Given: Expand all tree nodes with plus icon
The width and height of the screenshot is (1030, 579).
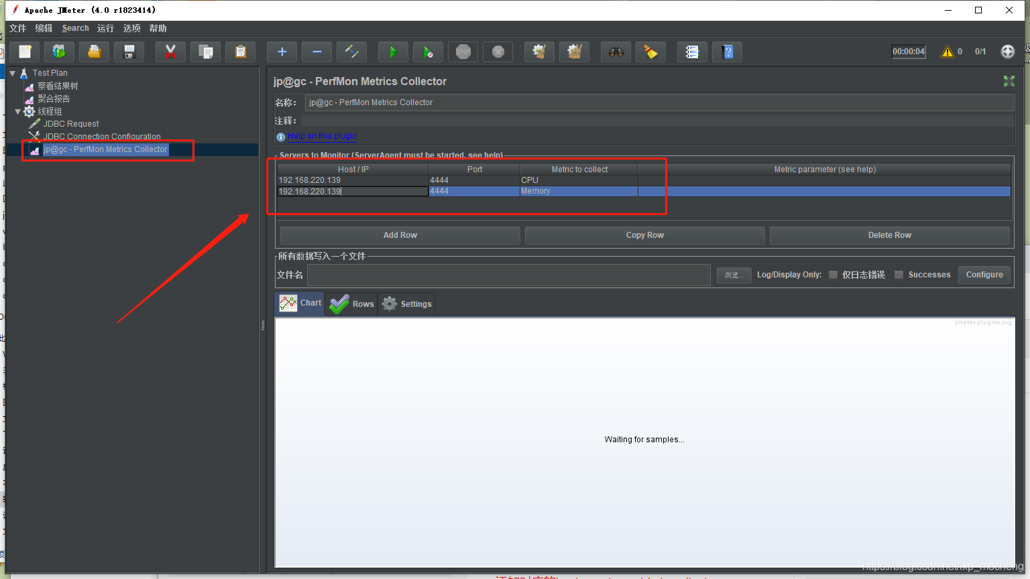Looking at the screenshot, I should [x=282, y=52].
